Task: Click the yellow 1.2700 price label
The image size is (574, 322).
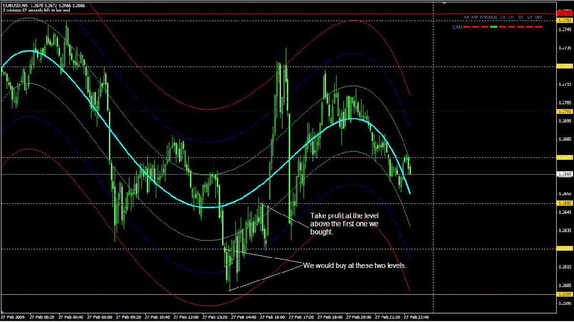Action: tap(565, 111)
